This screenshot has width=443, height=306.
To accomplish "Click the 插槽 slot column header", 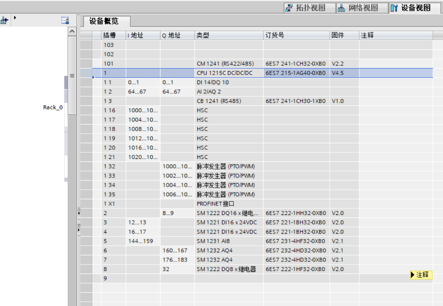I will [x=109, y=35].
